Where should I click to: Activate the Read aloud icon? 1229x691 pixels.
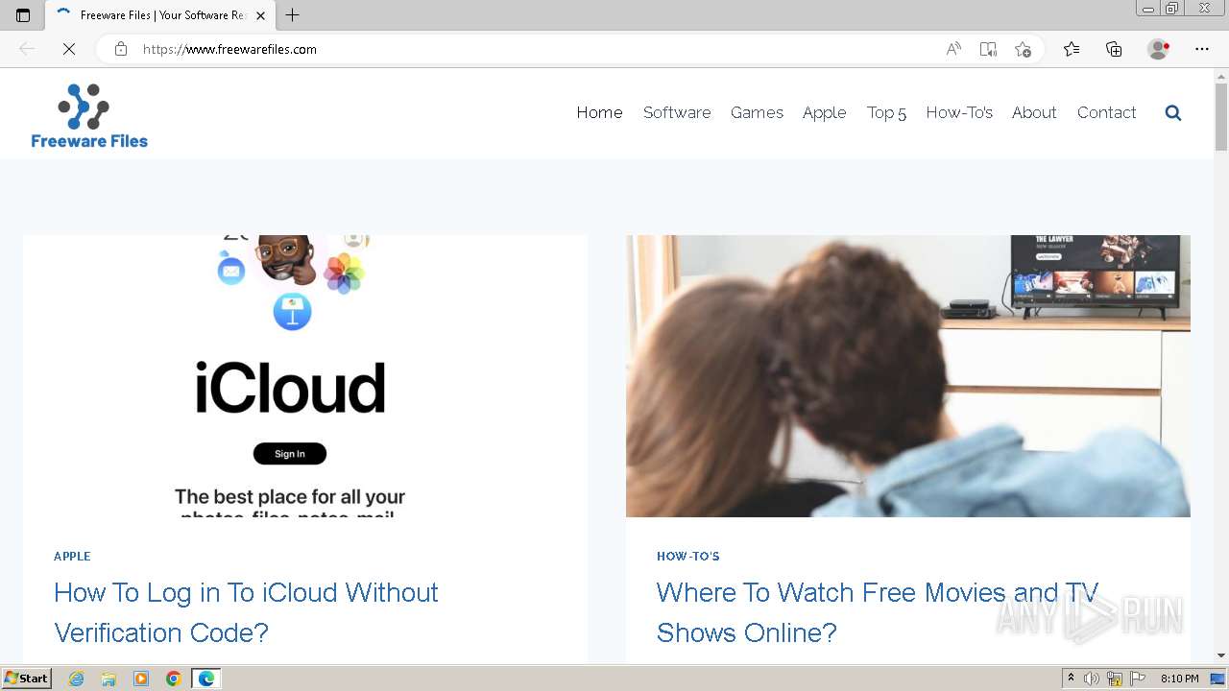coord(953,49)
